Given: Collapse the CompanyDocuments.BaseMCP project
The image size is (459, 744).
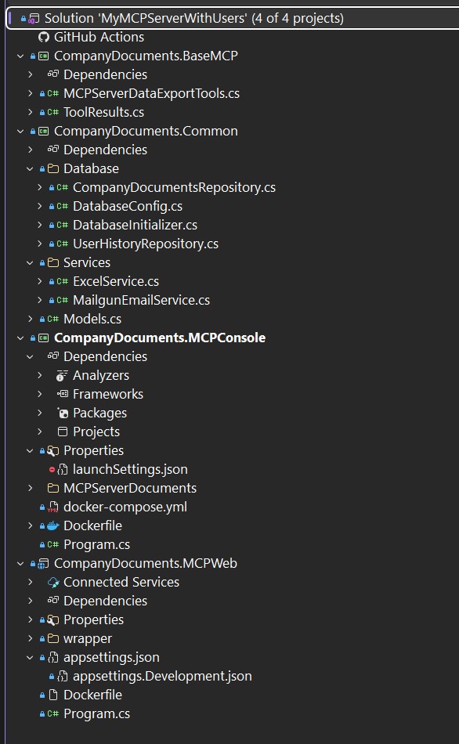Looking at the screenshot, I should click(20, 56).
